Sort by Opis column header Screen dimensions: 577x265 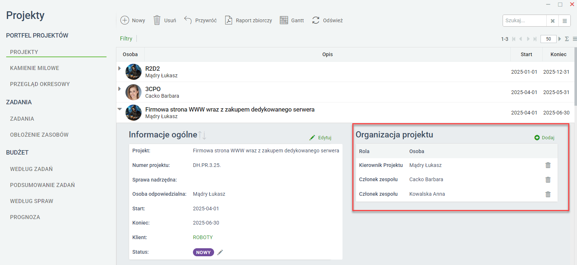pos(328,54)
